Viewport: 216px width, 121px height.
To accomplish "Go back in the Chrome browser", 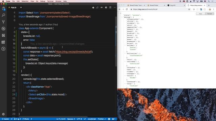I will coord(119,9).
